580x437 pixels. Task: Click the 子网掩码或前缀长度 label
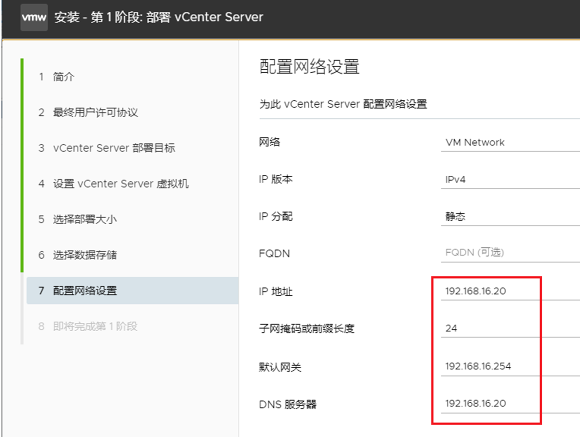pos(307,328)
